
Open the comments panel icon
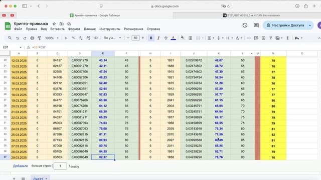coord(256,25)
